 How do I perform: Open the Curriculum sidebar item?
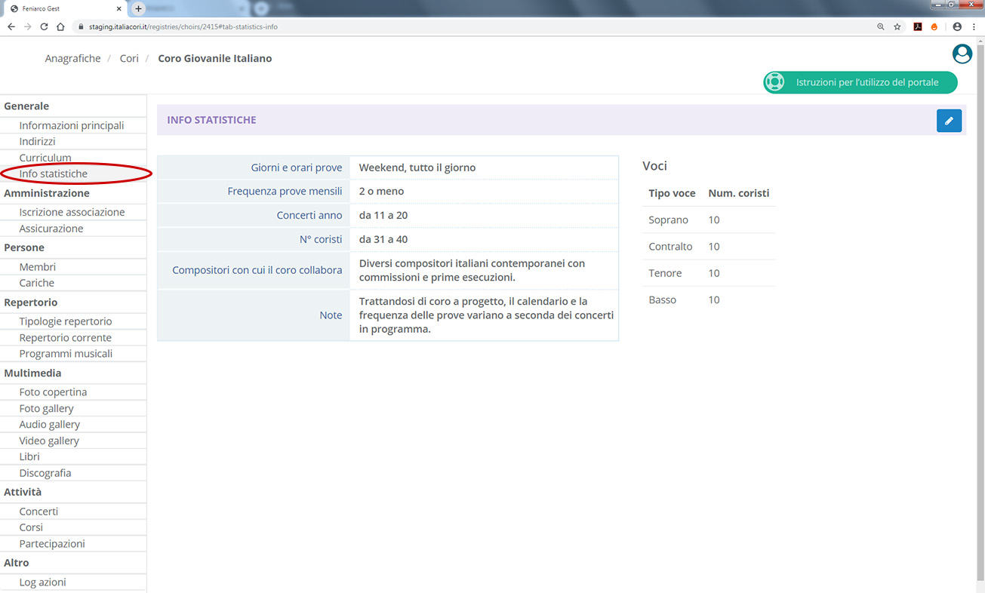point(45,158)
